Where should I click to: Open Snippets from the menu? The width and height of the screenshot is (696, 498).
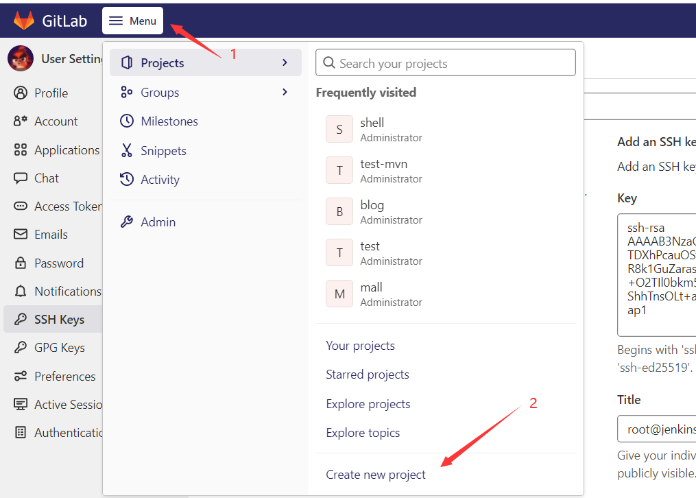[206, 150]
